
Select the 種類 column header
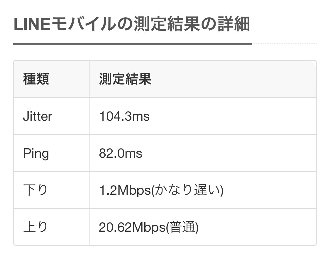pos(36,79)
